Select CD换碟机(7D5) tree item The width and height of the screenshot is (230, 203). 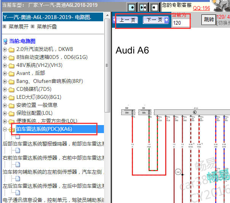pyautogui.click(x=34, y=89)
